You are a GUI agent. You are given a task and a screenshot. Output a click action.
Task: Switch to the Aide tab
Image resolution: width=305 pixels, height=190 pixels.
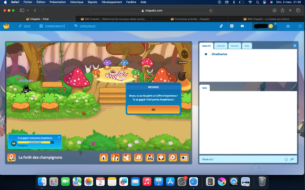click(x=247, y=46)
